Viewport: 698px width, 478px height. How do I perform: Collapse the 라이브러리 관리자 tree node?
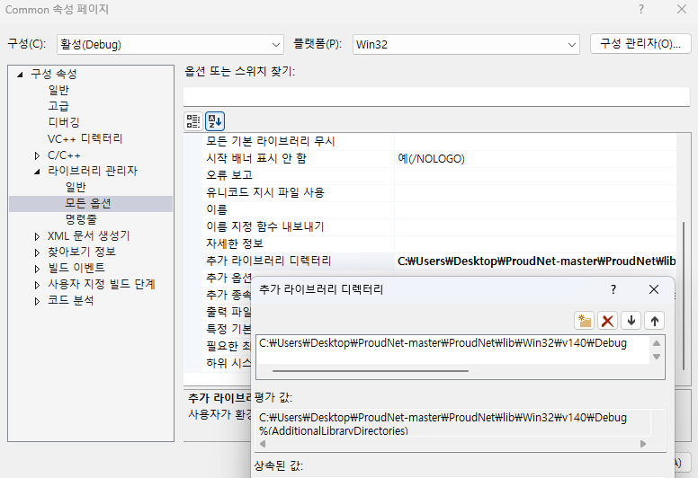(x=37, y=171)
